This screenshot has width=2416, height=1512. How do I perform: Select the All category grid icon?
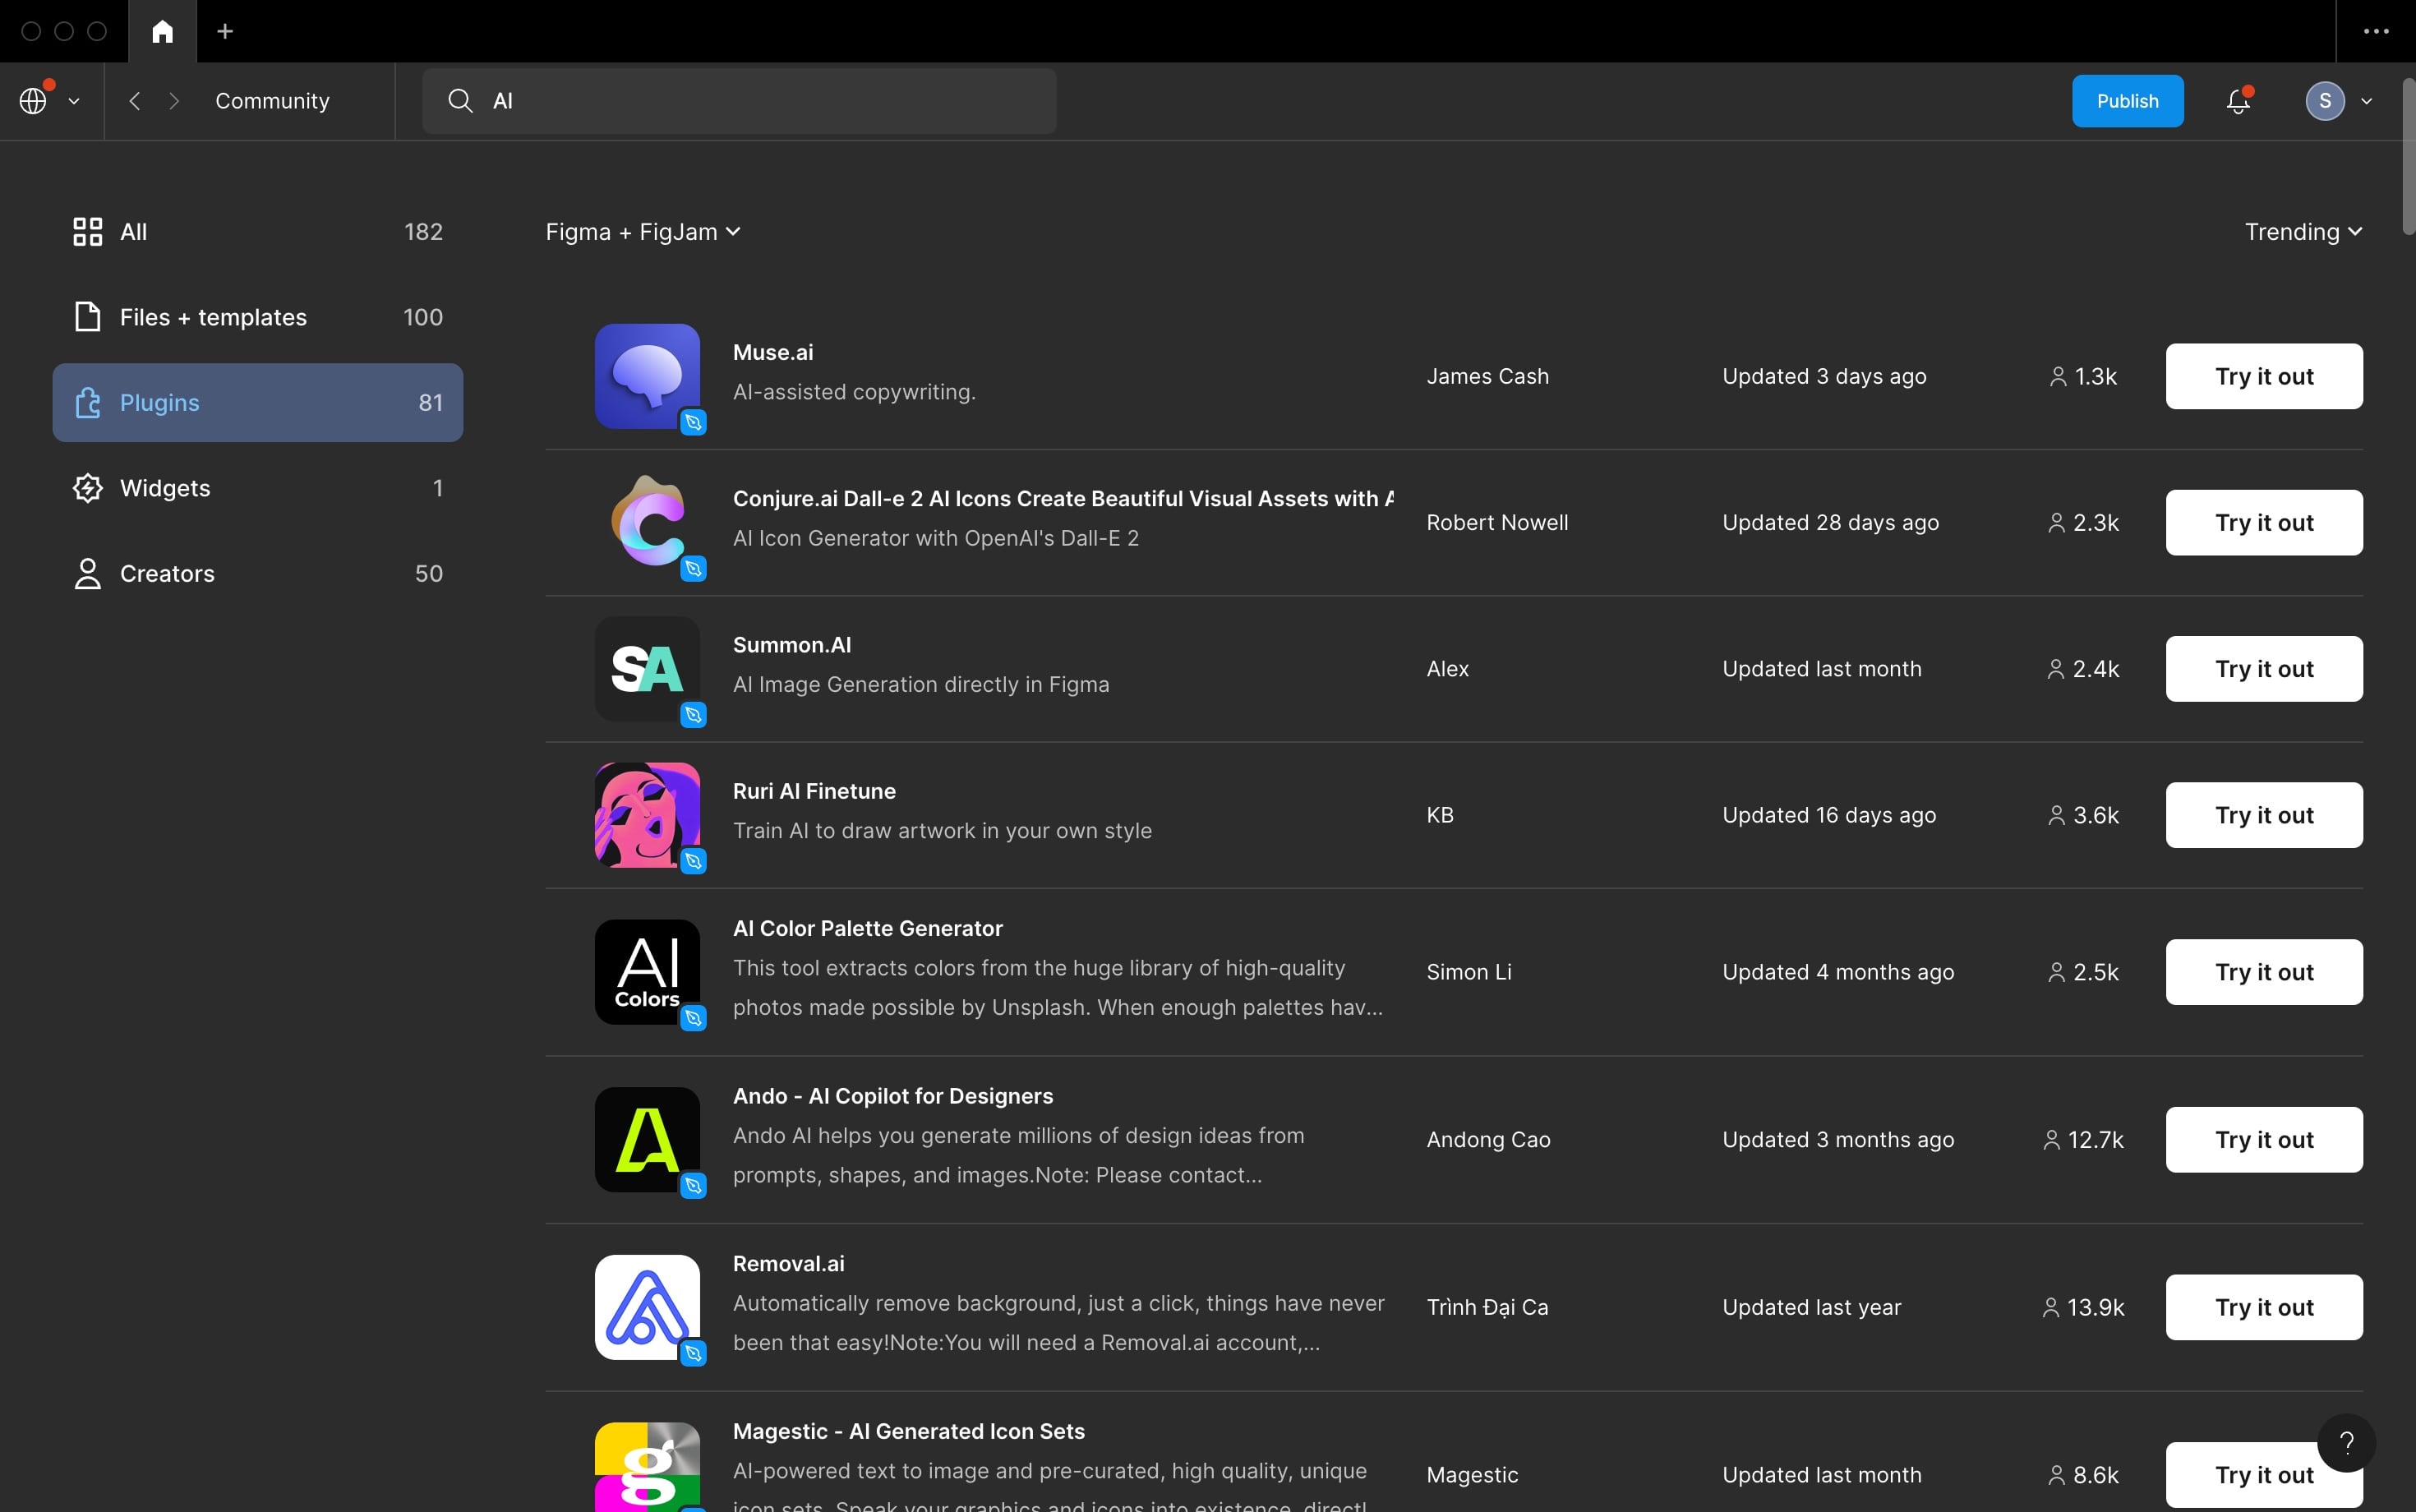point(87,231)
